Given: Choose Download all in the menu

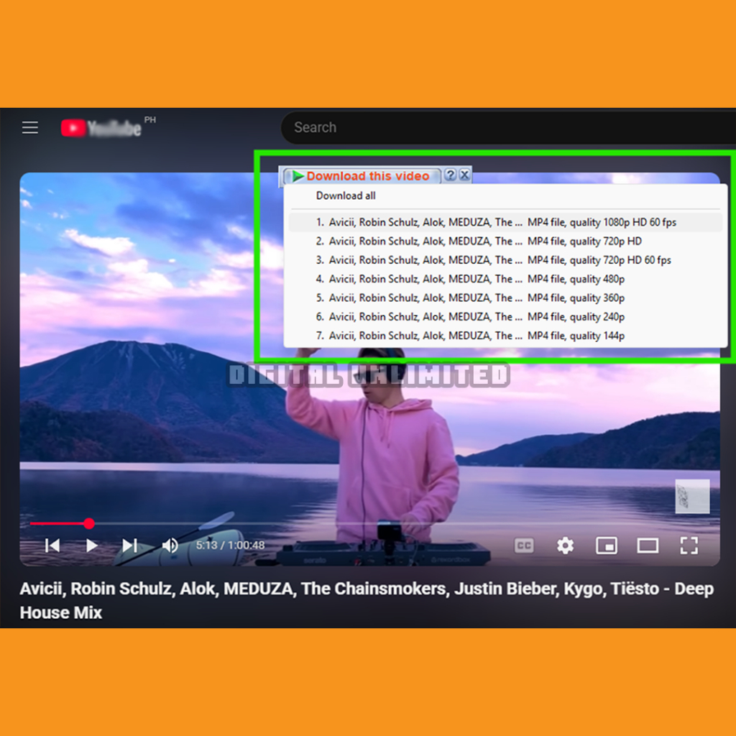Looking at the screenshot, I should coord(346,195).
